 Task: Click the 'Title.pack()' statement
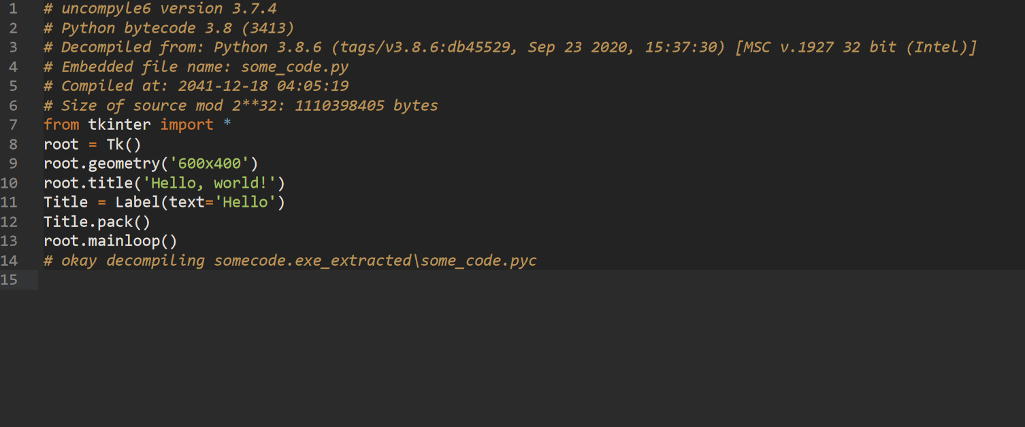tap(97, 222)
